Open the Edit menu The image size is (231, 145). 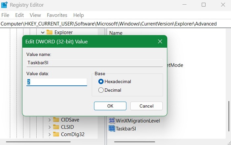pyautogui.click(x=19, y=15)
